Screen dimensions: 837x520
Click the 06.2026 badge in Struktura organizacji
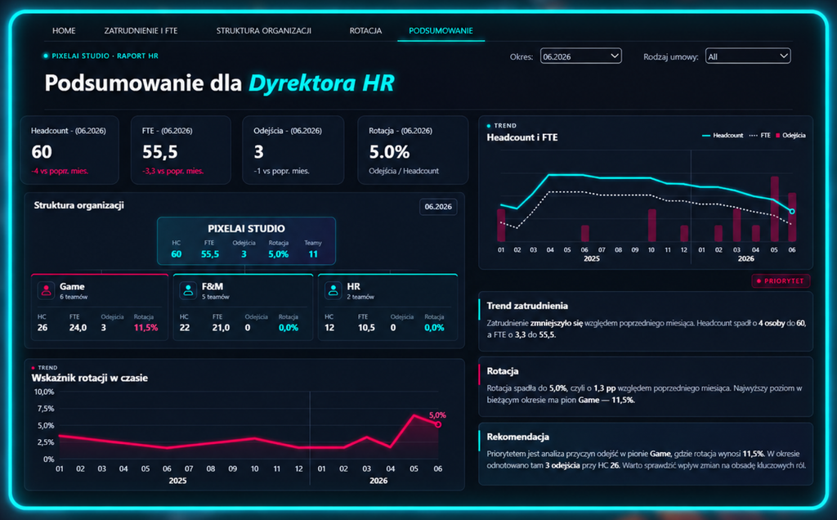pos(438,207)
